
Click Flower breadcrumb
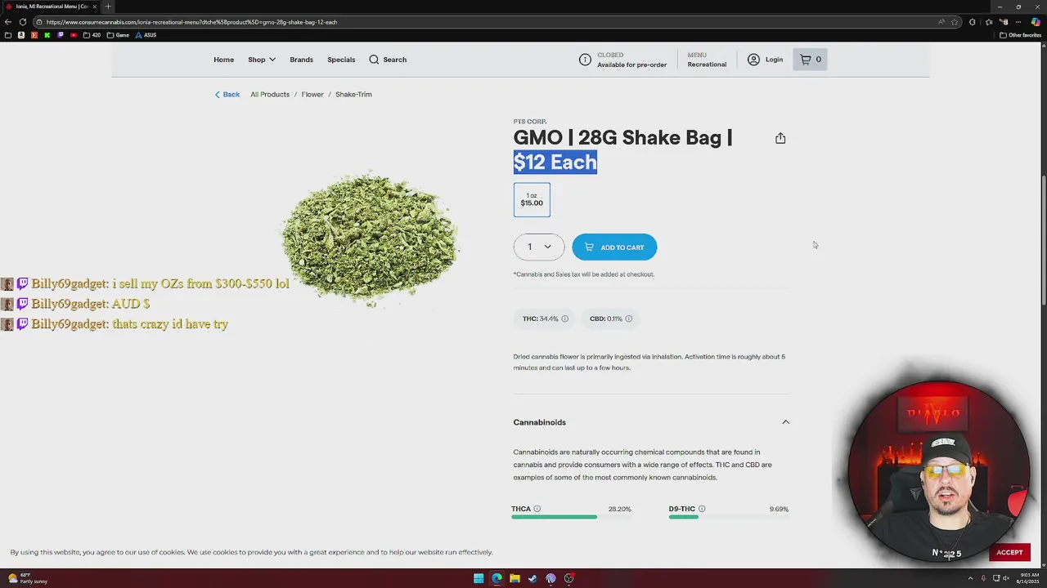tap(312, 95)
